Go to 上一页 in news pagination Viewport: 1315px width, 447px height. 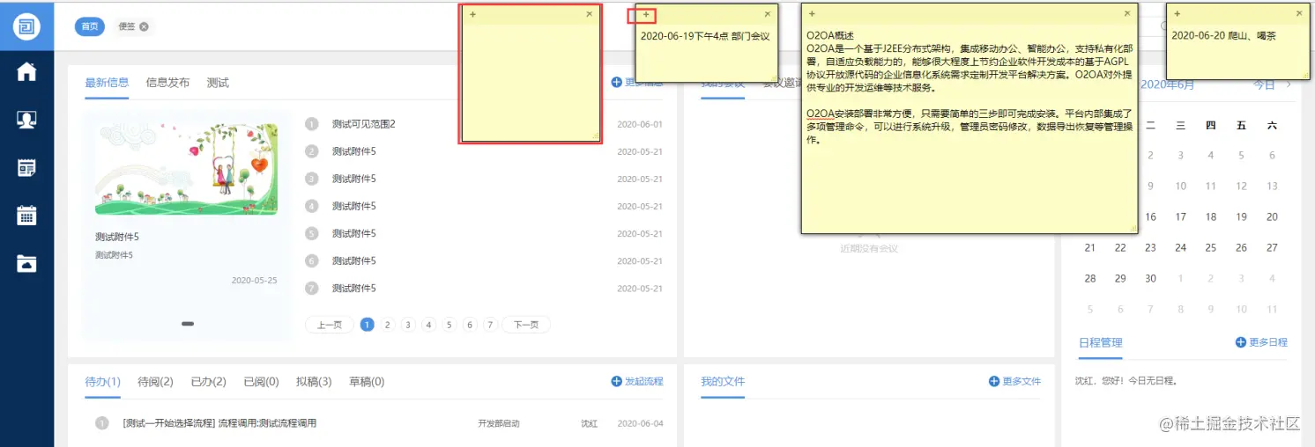point(329,325)
